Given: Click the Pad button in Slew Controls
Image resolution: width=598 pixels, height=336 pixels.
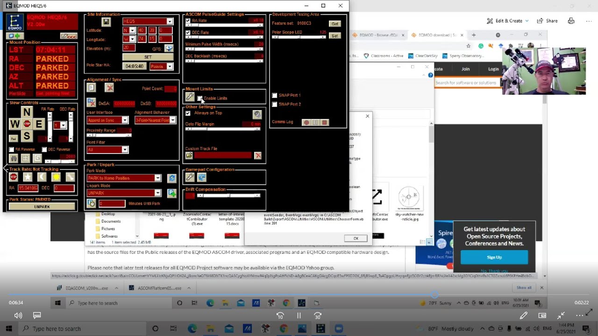Looking at the screenshot, I should tap(14, 139).
